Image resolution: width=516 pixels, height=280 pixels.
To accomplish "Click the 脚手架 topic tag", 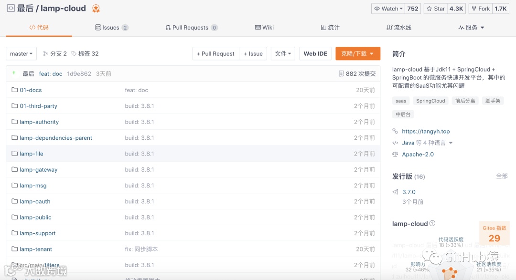I will [493, 101].
